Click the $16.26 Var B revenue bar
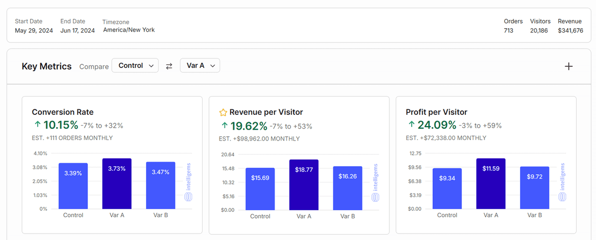Screen dimensions: 596x240 347,188
